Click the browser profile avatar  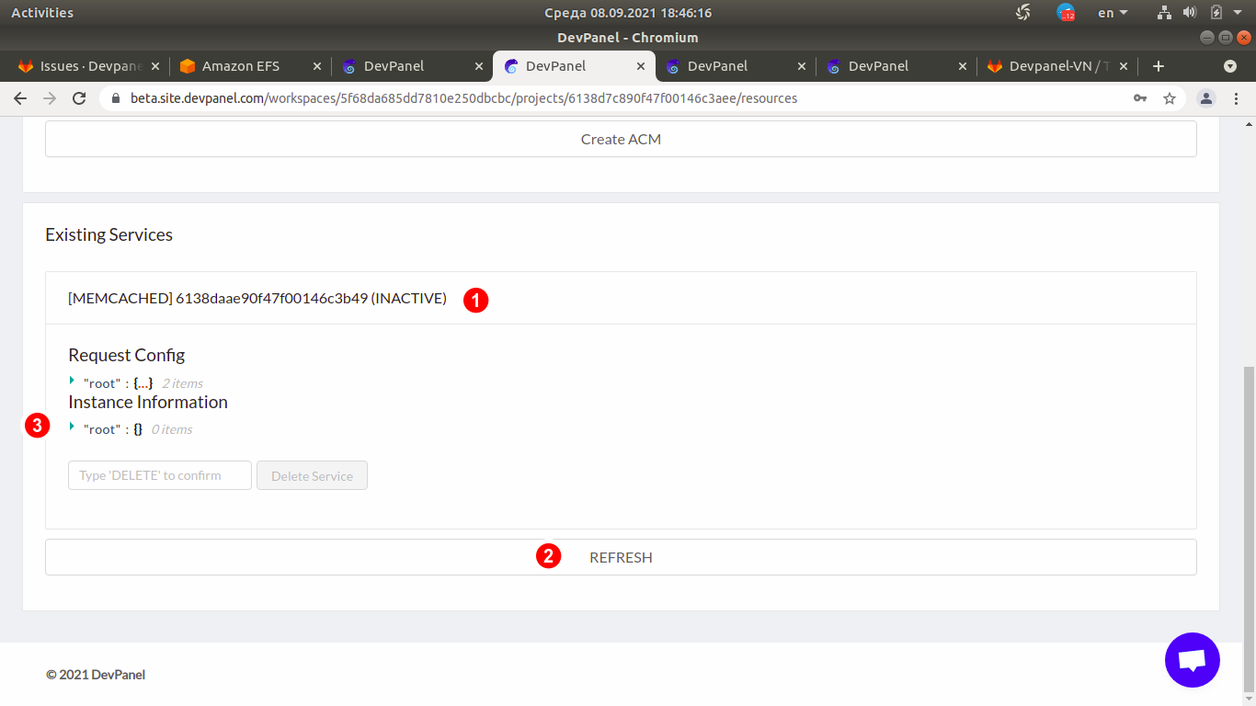pos(1205,97)
